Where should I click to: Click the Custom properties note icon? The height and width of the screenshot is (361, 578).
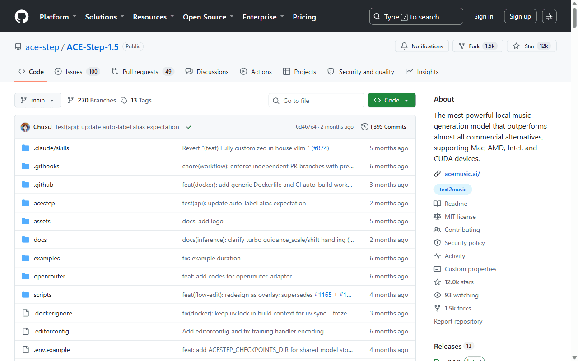click(x=437, y=269)
